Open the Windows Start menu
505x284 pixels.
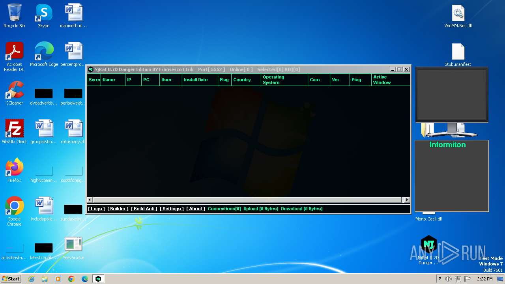coord(11,278)
